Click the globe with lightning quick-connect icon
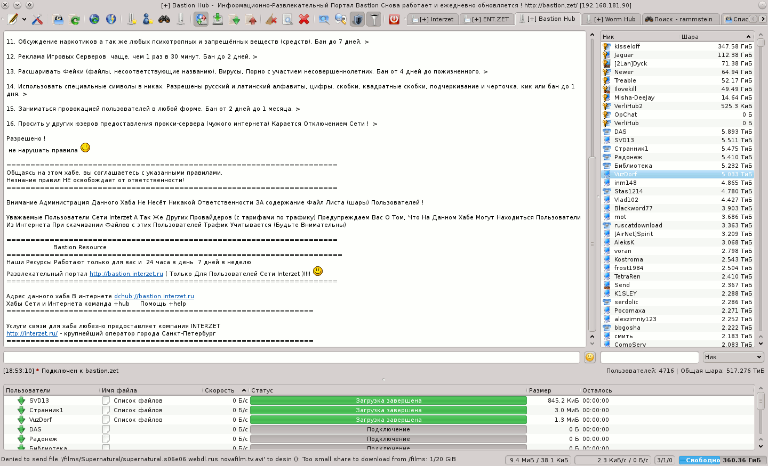Screen dimensions: 768x466 pos(111,20)
